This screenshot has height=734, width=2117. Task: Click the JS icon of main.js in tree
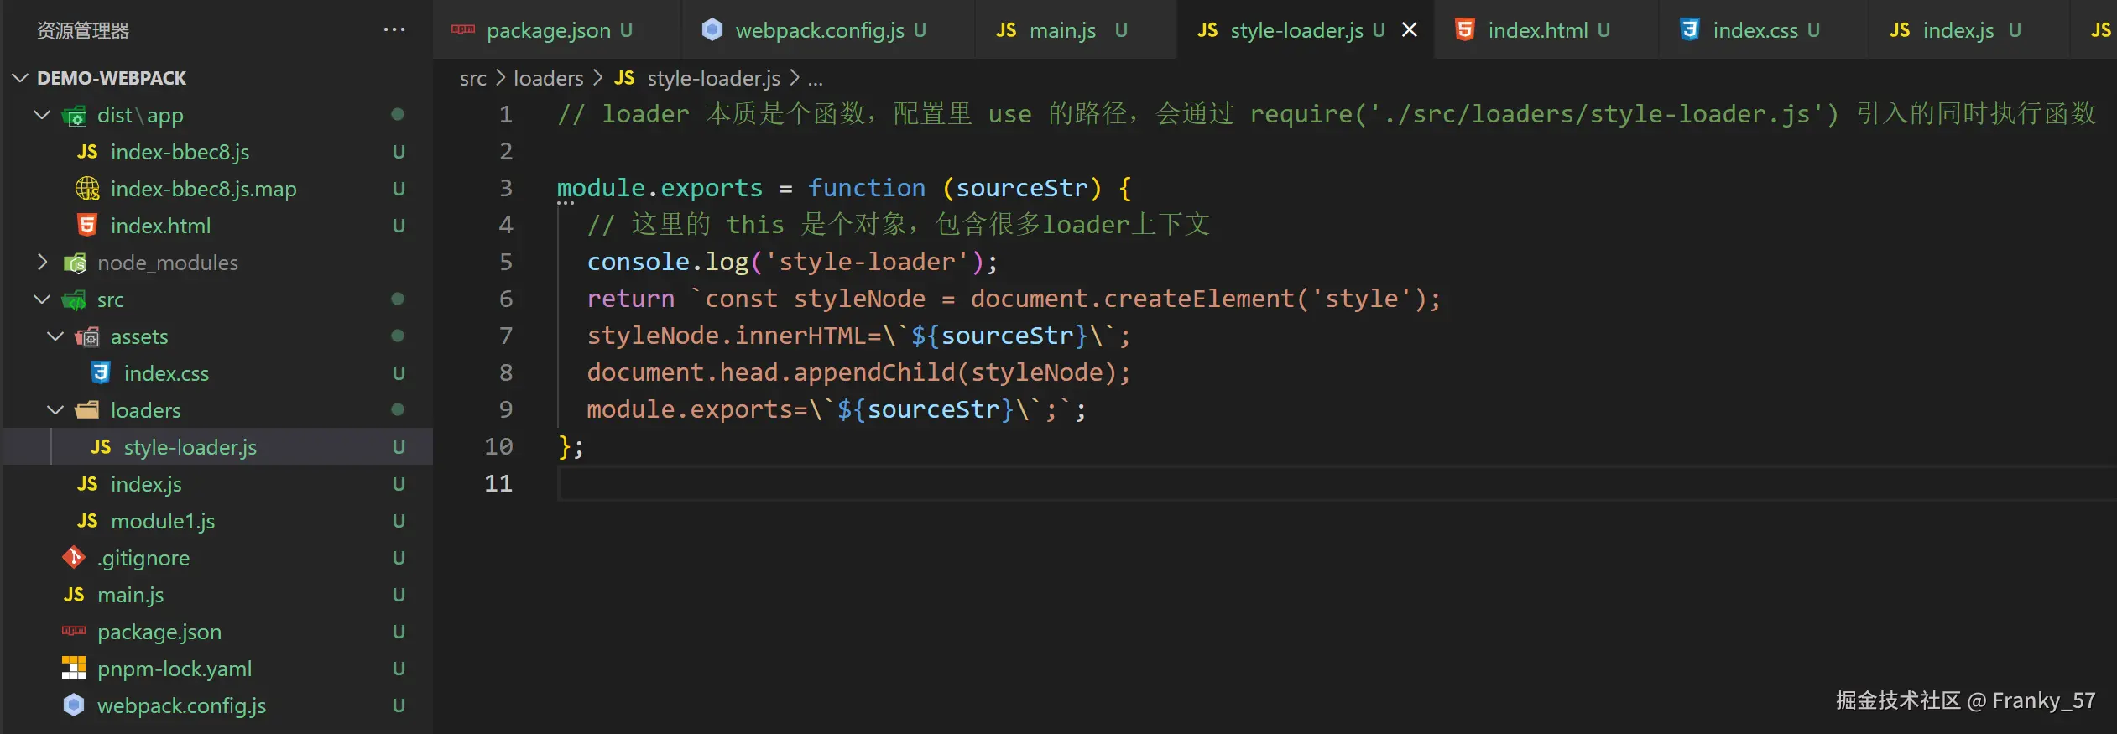pos(74,595)
